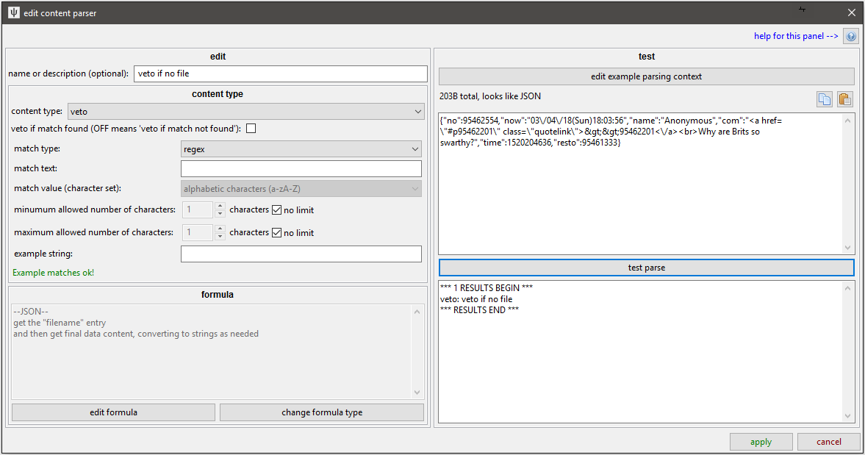Click the formula panel scrollbar down arrow
Image resolution: width=865 pixels, height=455 pixels.
(417, 393)
